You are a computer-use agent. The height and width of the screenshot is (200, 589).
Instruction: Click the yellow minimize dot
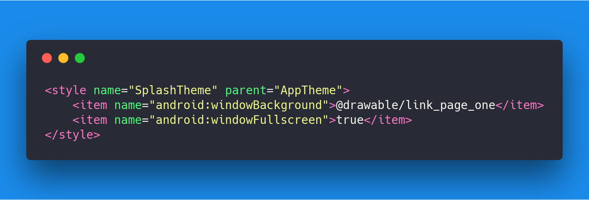63,58
